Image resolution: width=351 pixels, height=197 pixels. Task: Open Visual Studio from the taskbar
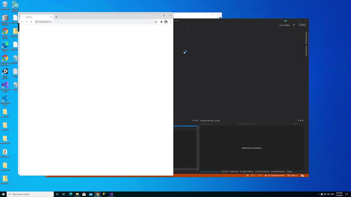111,194
